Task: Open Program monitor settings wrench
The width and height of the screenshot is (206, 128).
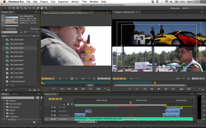Action: point(188,79)
